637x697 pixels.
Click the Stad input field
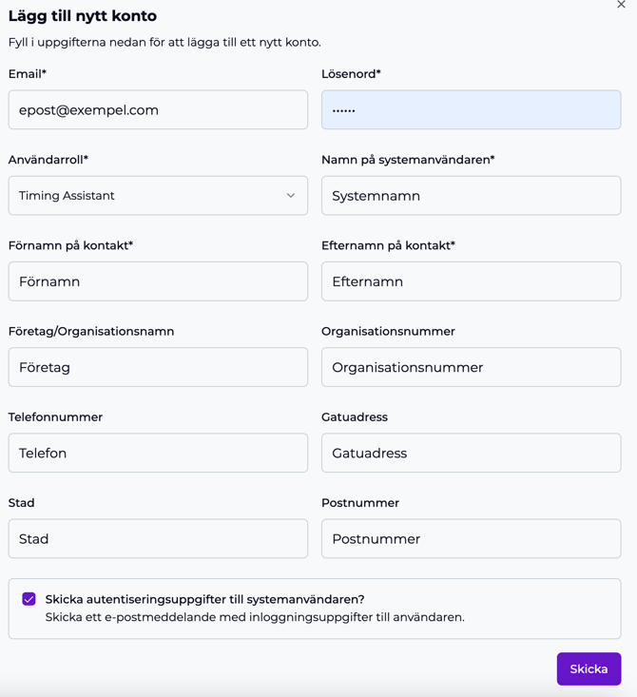pos(158,538)
